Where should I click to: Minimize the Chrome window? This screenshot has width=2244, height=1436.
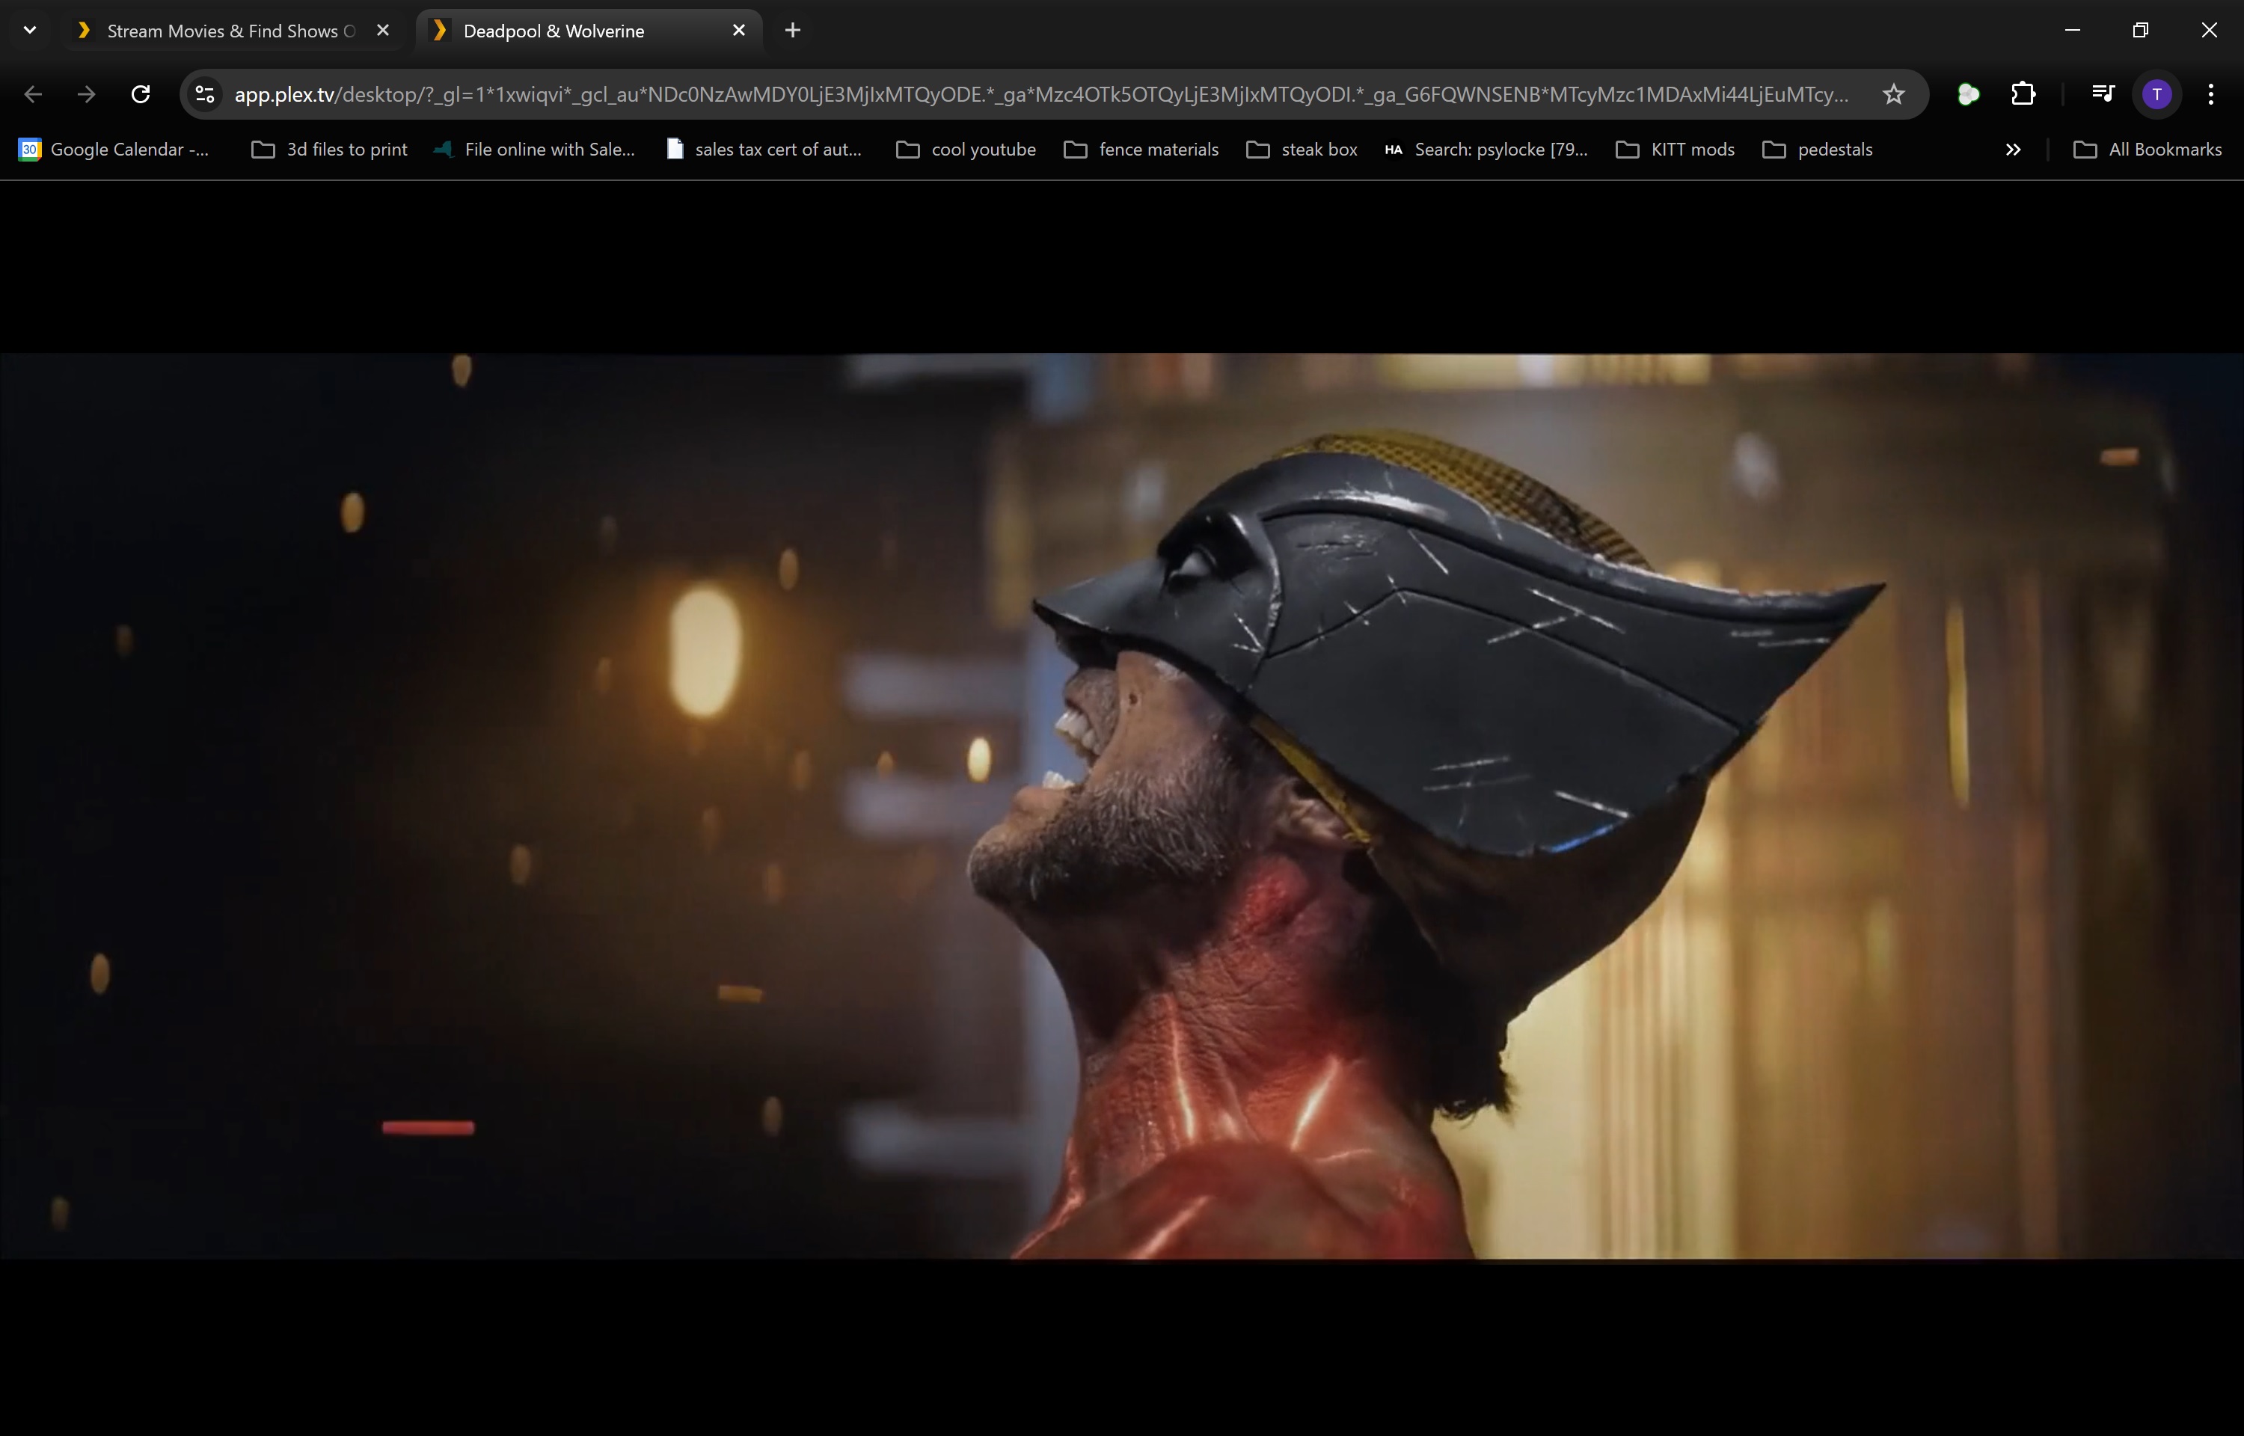pos(2073,30)
